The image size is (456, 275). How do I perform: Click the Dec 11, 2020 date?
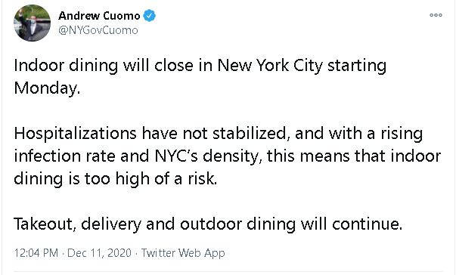[99, 253]
